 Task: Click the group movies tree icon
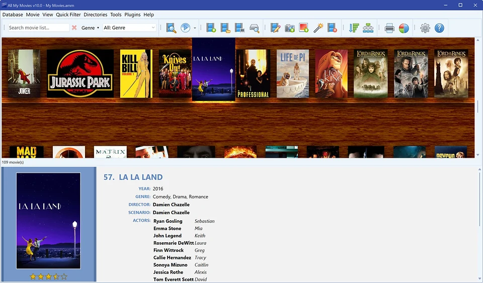[x=368, y=28]
